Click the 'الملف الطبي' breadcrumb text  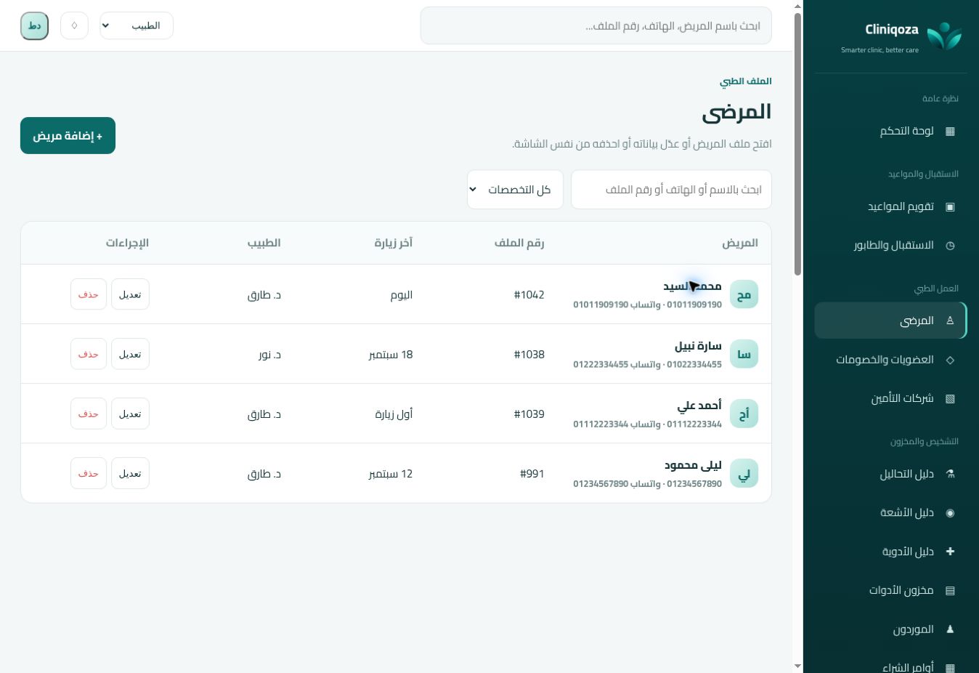coord(746,81)
